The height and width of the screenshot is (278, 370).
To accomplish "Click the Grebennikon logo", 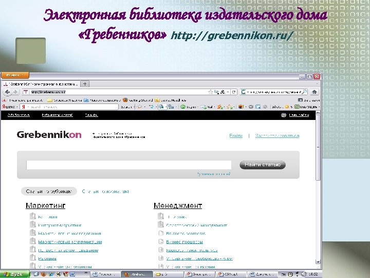I will tap(49, 135).
